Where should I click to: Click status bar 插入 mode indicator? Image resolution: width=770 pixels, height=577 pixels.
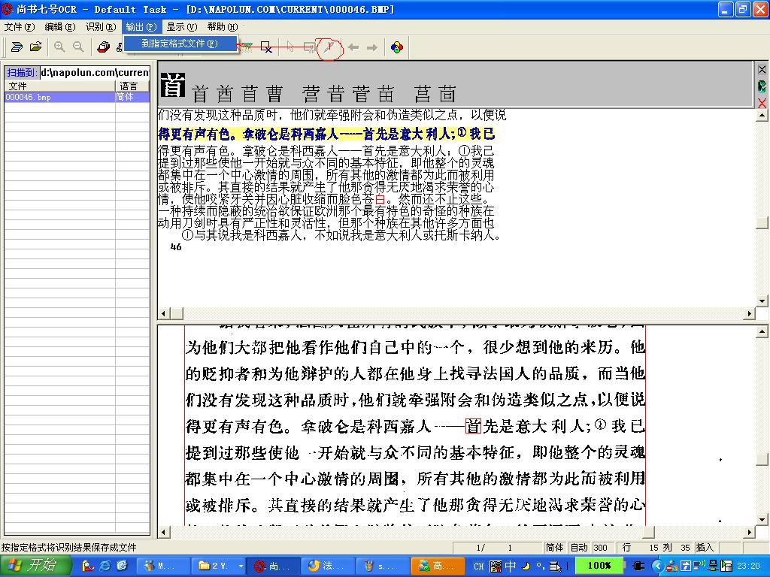pyautogui.click(x=705, y=548)
